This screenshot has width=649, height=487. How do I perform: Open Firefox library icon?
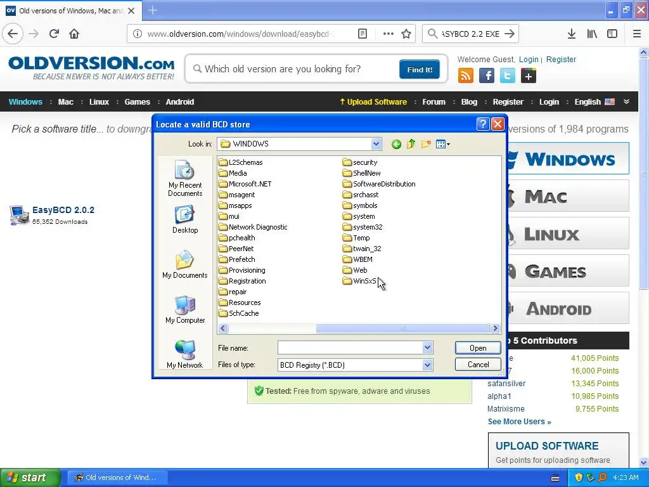click(x=592, y=34)
